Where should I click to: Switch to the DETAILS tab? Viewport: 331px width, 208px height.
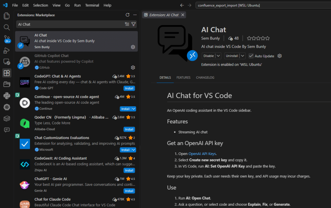(165, 78)
